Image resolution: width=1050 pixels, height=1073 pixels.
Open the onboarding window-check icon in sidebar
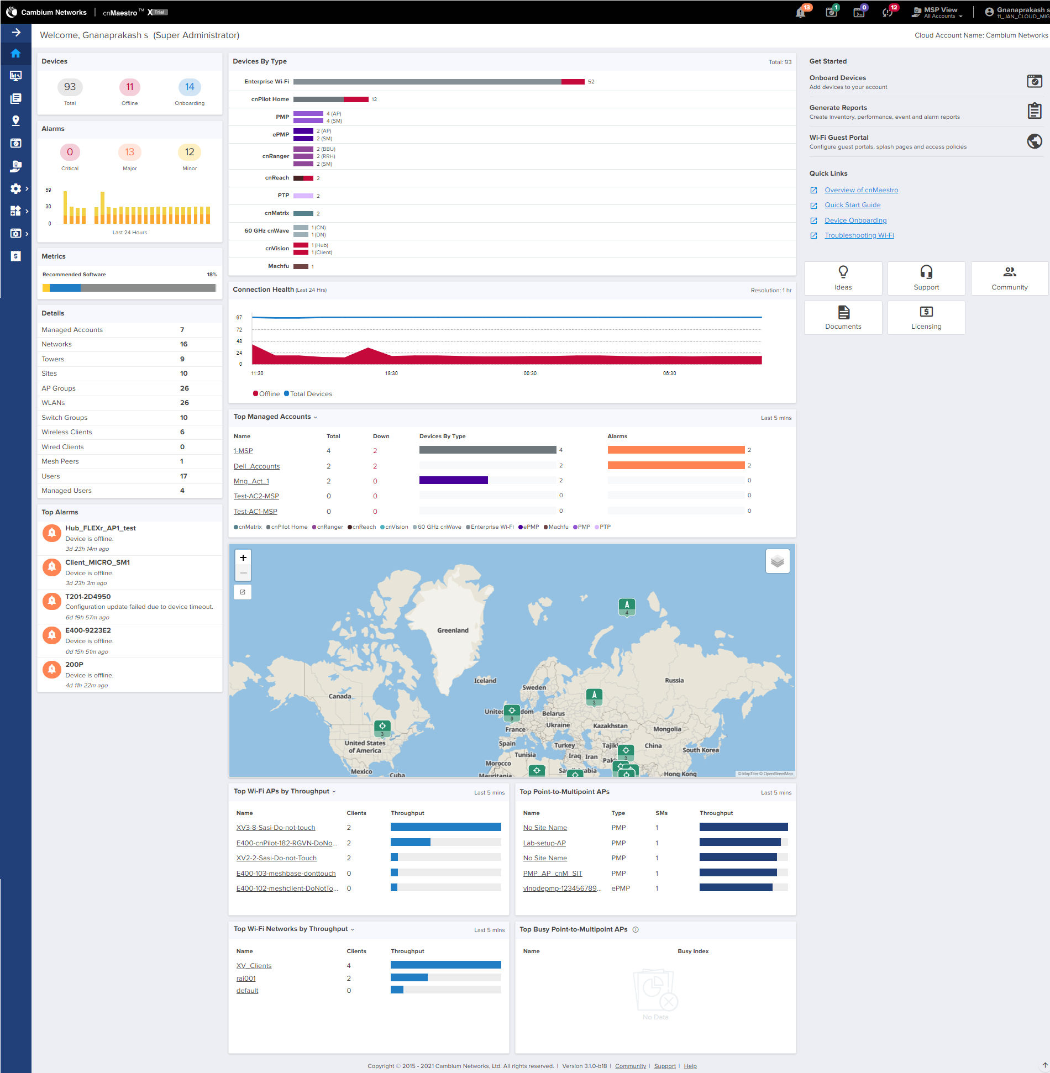point(15,143)
